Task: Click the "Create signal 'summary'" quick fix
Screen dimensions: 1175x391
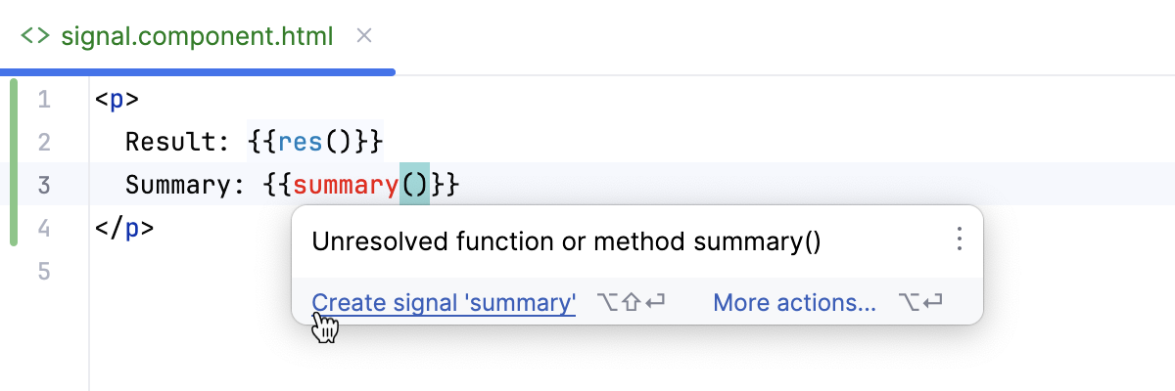Action: (x=444, y=303)
